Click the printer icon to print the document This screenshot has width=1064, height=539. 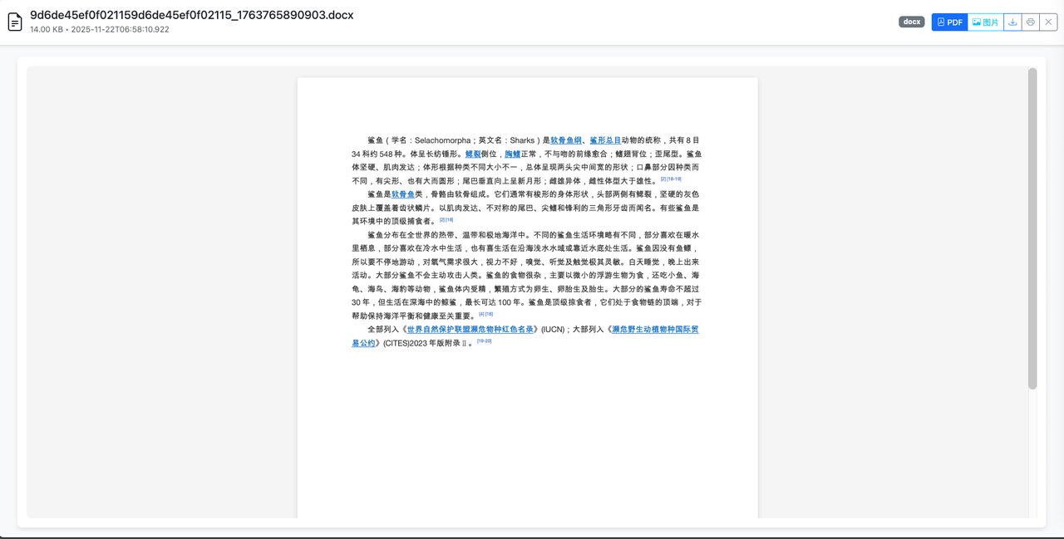(x=1031, y=22)
